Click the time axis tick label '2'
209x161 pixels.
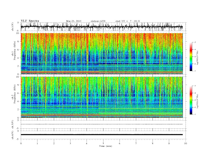[x=54, y=143]
